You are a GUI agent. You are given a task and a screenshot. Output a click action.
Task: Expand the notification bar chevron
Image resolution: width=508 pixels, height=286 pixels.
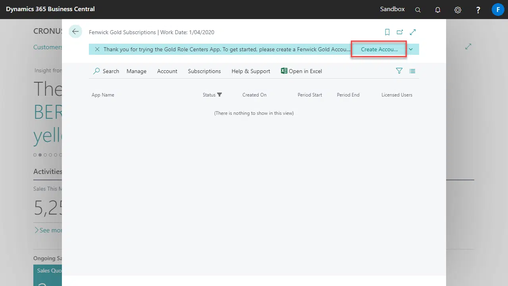411,49
